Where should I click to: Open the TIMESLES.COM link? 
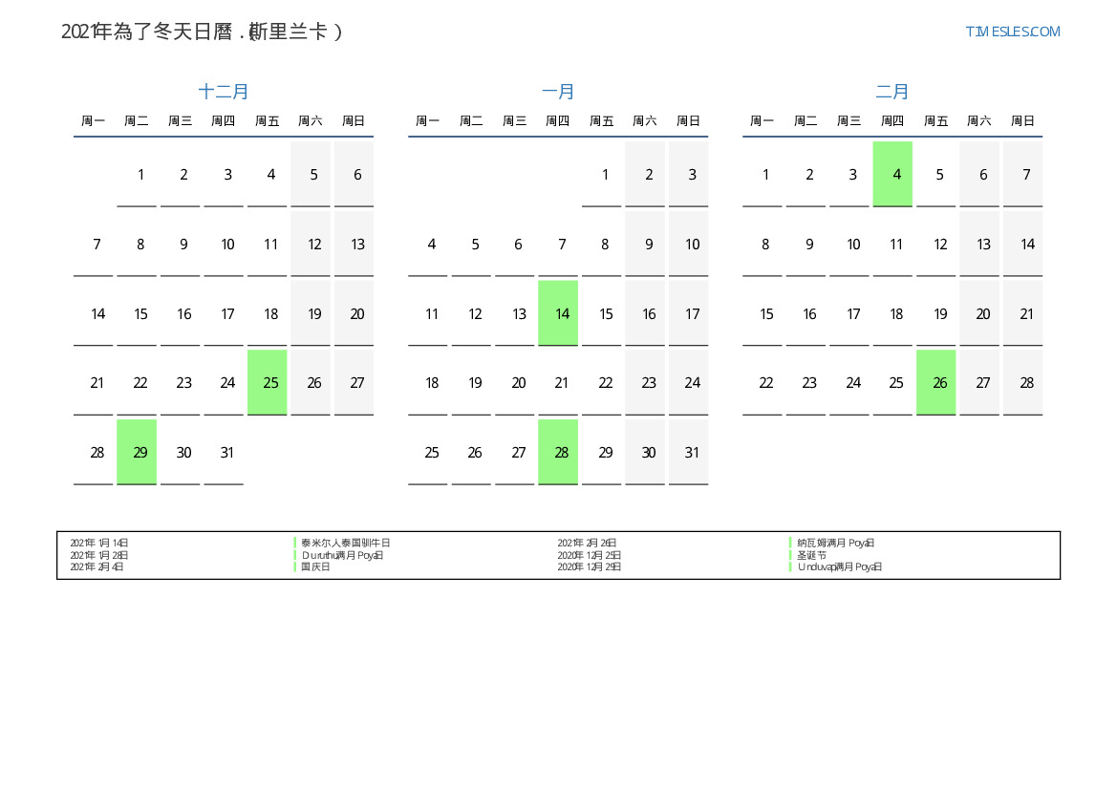(1012, 32)
